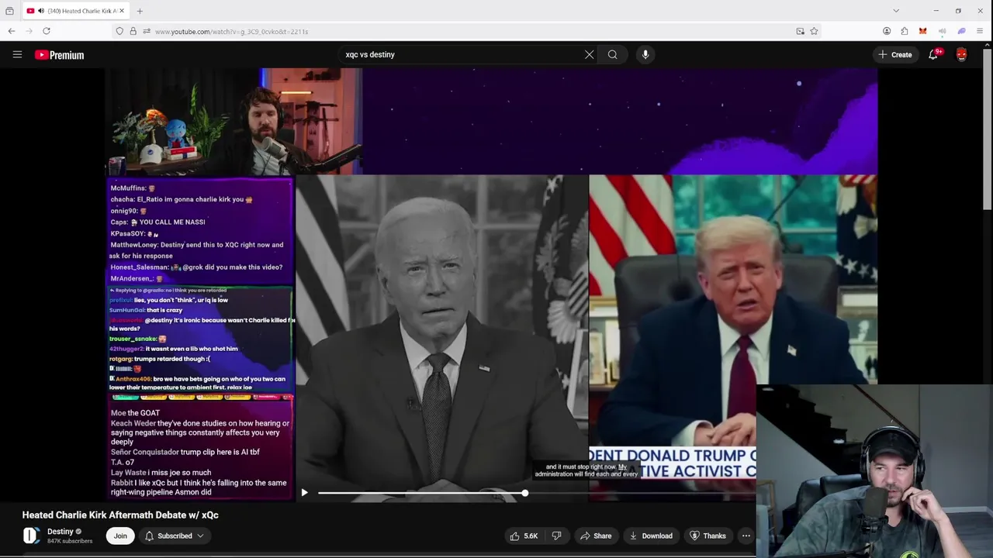Open Firefox View recent browsing icon
This screenshot has height=558, width=993.
9,11
